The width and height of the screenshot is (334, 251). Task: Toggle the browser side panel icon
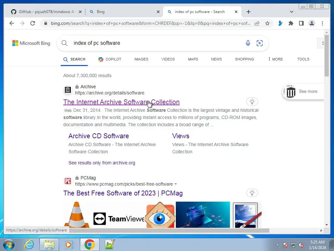tap(301, 23)
